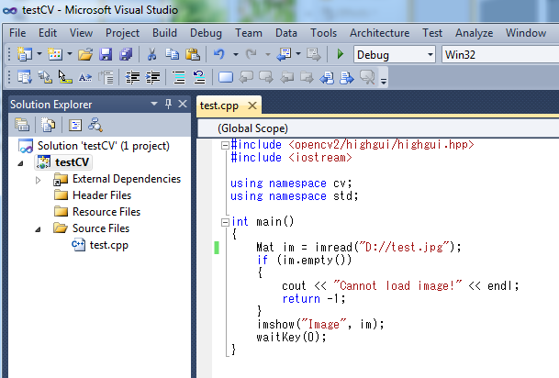Open the Project menu
The width and height of the screenshot is (559, 378).
(x=122, y=33)
